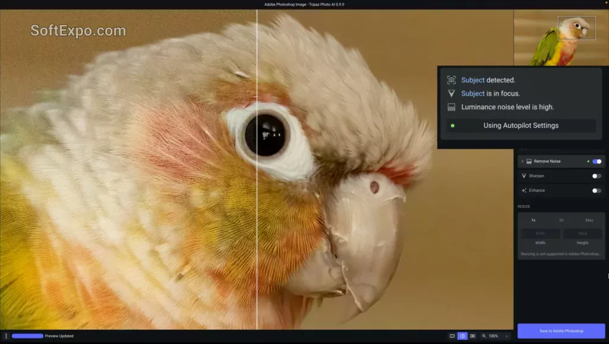
Task: Click Save to Adobe Photoshop button
Action: pyautogui.click(x=561, y=331)
